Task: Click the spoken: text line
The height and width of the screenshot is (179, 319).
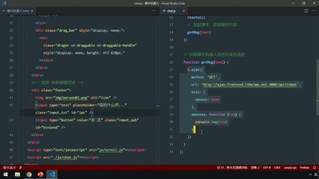Action: (x=207, y=99)
